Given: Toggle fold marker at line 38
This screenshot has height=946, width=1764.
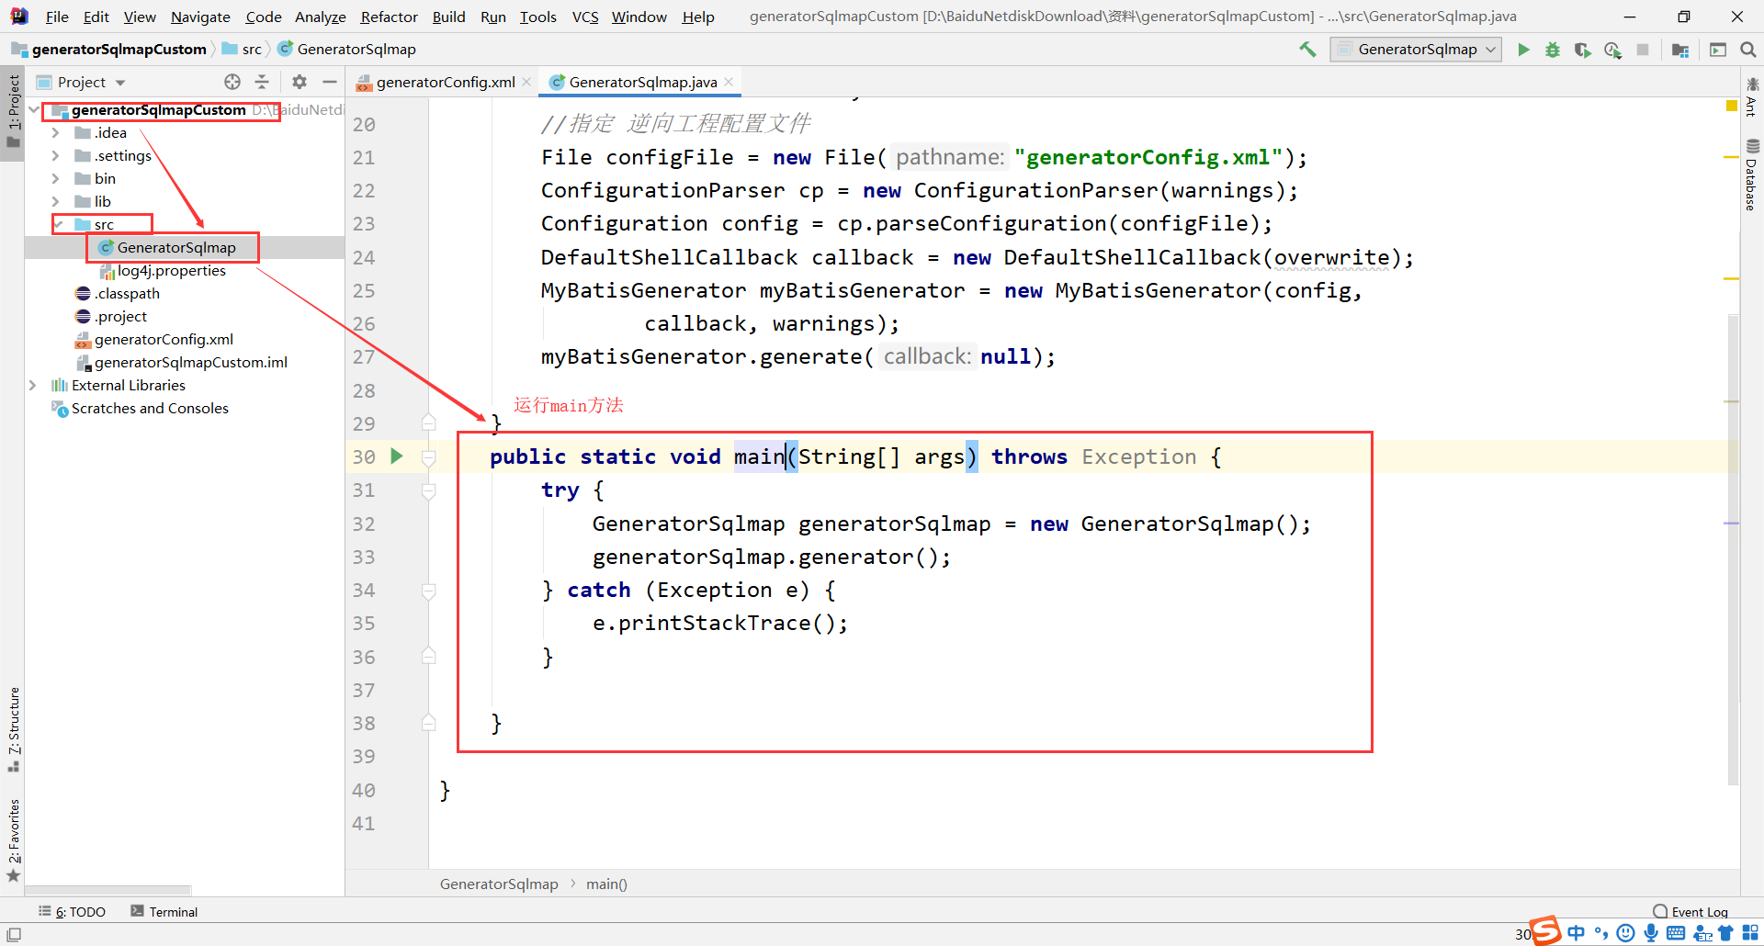Looking at the screenshot, I should coord(428,723).
